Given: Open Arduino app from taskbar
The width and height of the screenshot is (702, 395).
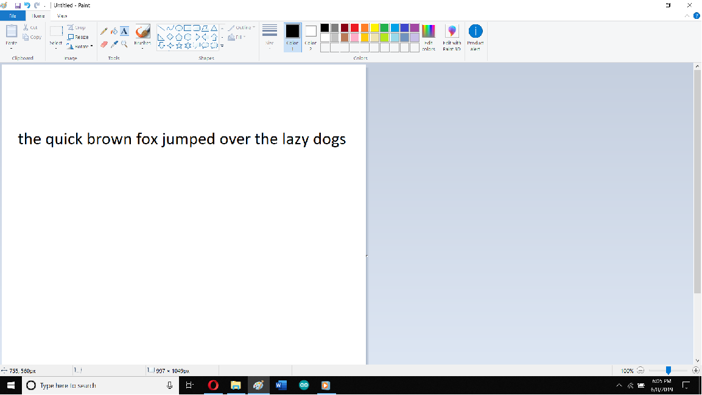Looking at the screenshot, I should point(304,385).
